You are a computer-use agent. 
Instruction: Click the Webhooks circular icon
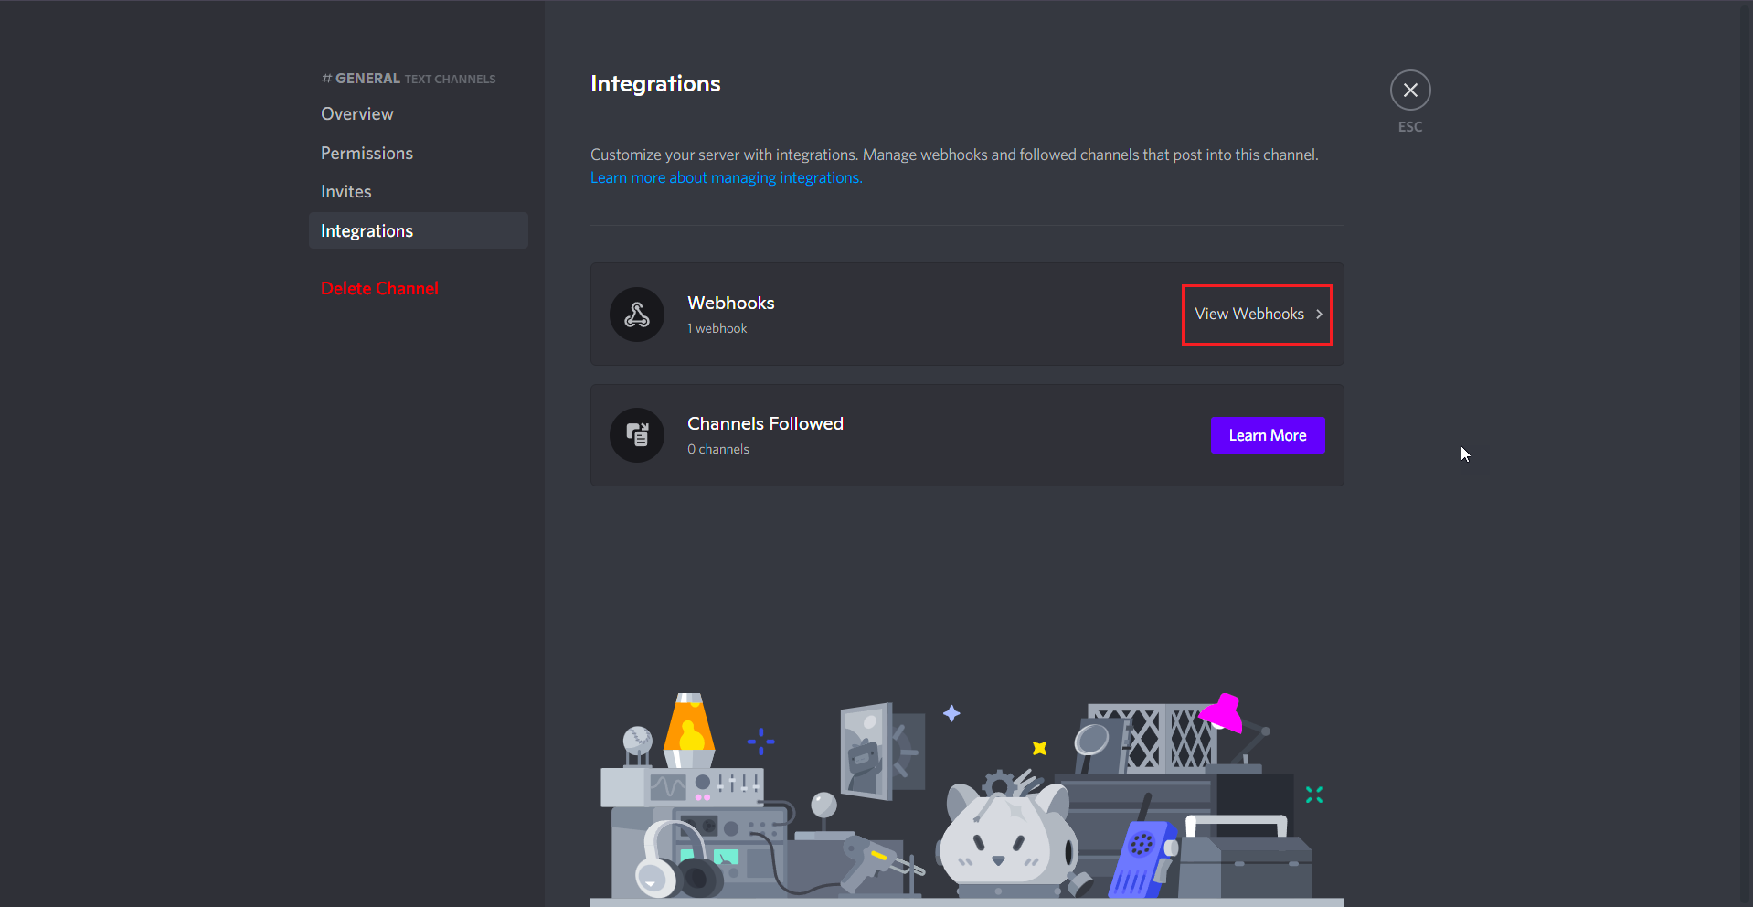[636, 315]
